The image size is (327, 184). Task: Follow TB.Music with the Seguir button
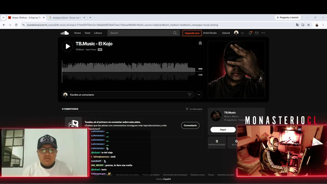click(x=223, y=130)
